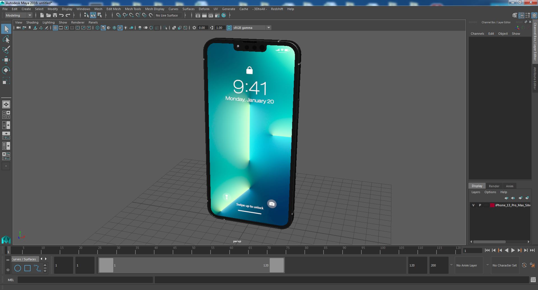Image resolution: width=538 pixels, height=290 pixels.
Task: Activate the Scale tool
Action: click(x=6, y=81)
